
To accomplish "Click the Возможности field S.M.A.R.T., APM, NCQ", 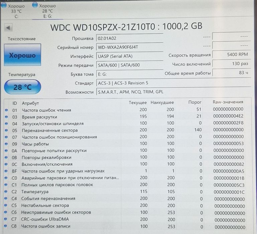I will 173,92.
